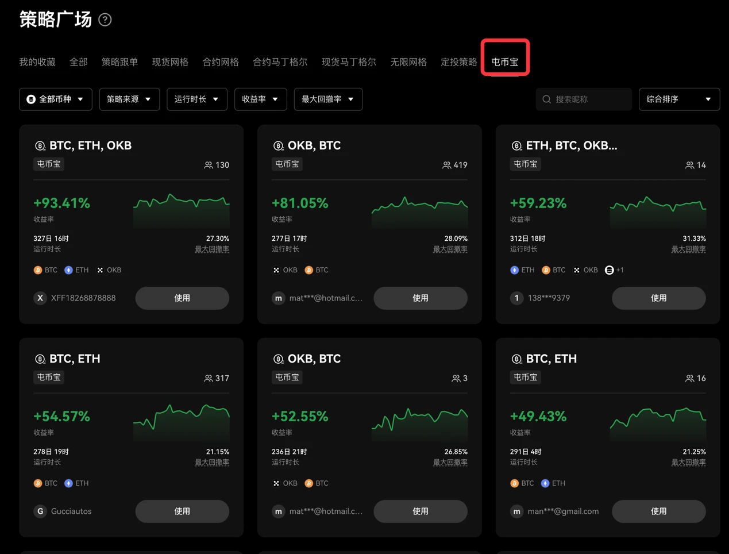
Task: Expand the 收益率 filter dropdown
Action: 261,99
